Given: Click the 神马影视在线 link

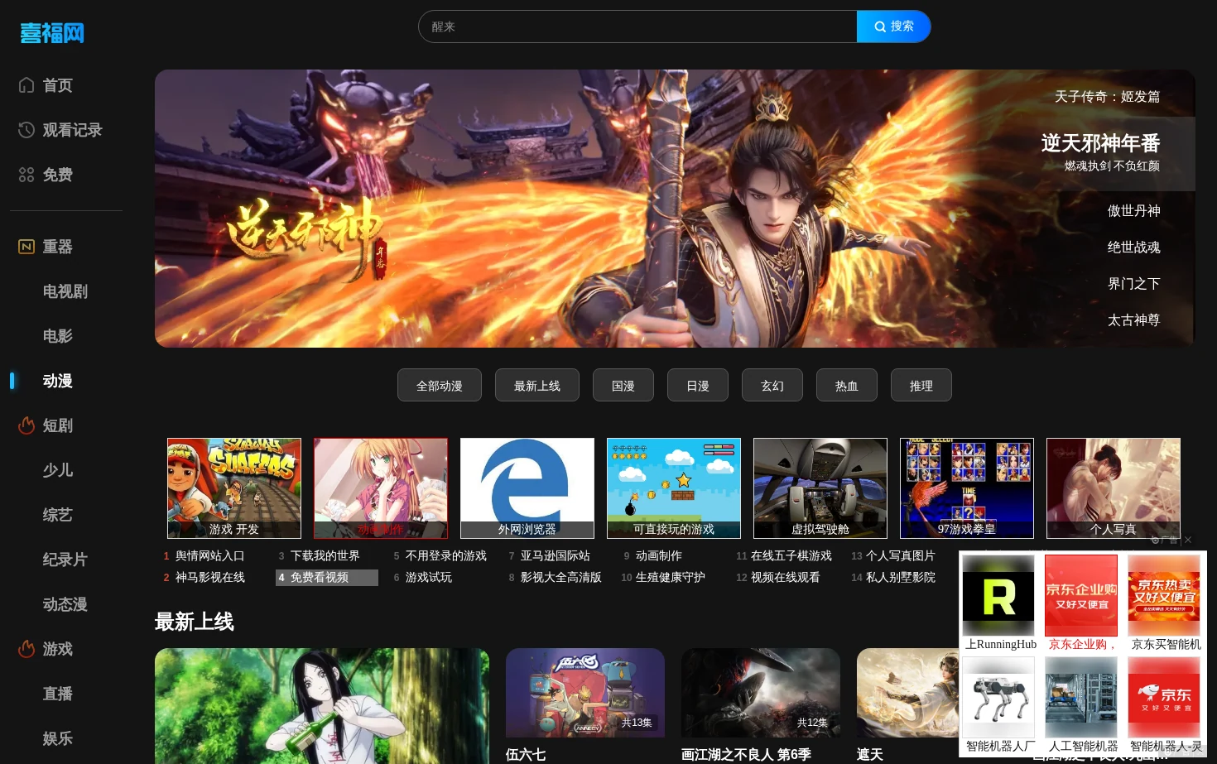Looking at the screenshot, I should [210, 578].
